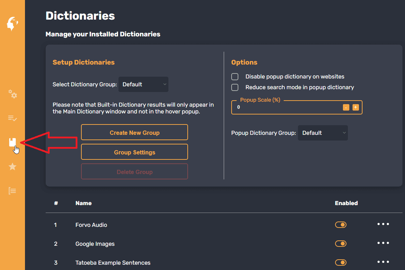Image resolution: width=405 pixels, height=270 pixels.
Task: Click the app logo in the sidebar
Action: point(12,24)
